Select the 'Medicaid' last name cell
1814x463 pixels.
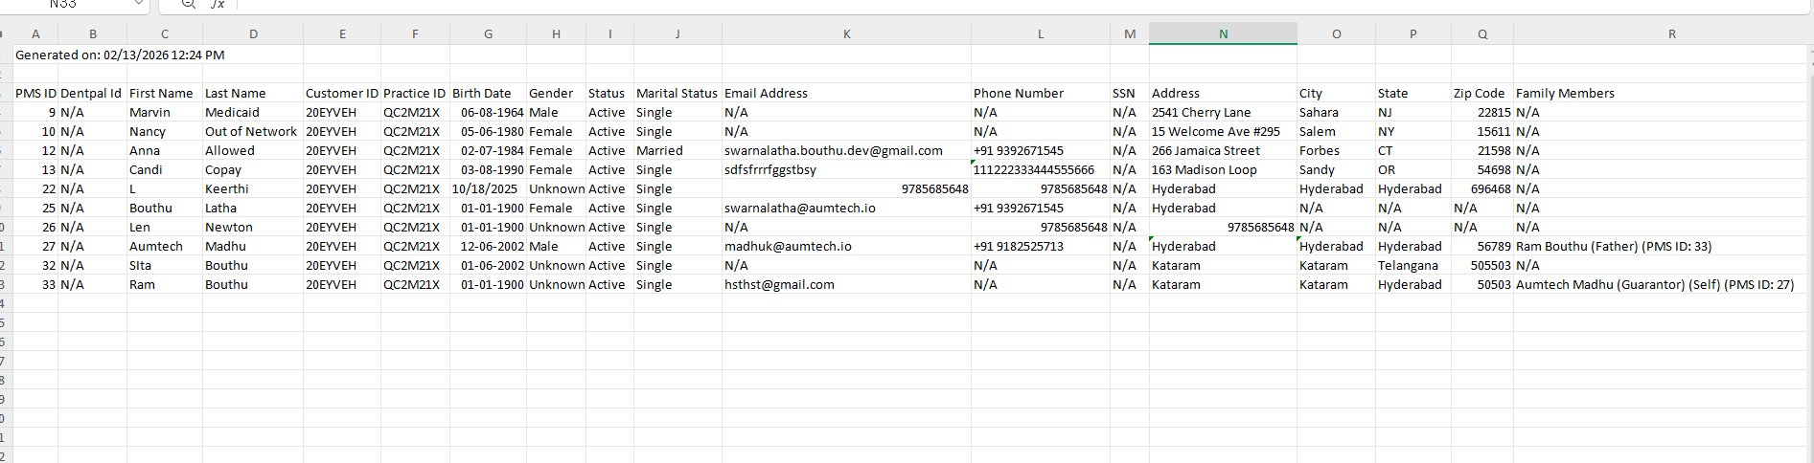click(232, 113)
